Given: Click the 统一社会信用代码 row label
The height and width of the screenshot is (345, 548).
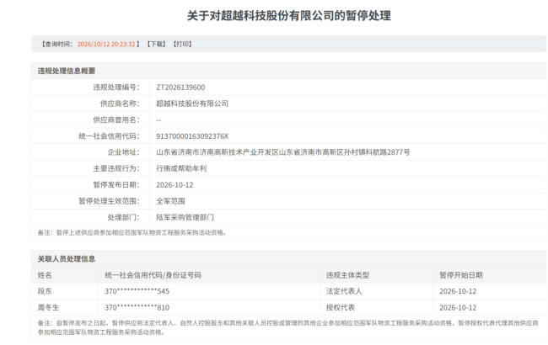Looking at the screenshot, I should click(x=109, y=136).
